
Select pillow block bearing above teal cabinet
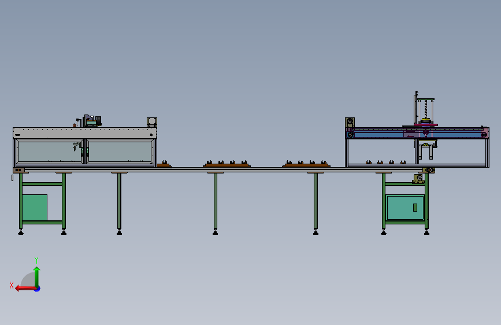(x=418, y=179)
